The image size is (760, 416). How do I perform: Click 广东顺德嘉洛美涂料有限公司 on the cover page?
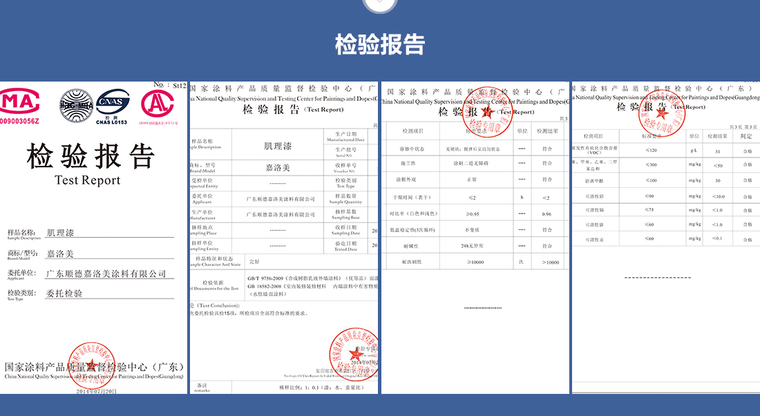tap(106, 274)
